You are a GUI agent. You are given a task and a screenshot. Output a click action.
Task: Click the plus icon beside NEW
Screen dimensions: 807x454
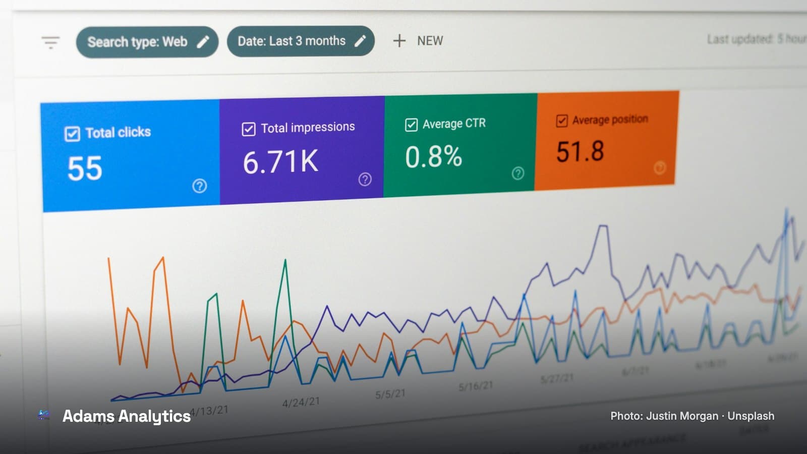pos(399,40)
